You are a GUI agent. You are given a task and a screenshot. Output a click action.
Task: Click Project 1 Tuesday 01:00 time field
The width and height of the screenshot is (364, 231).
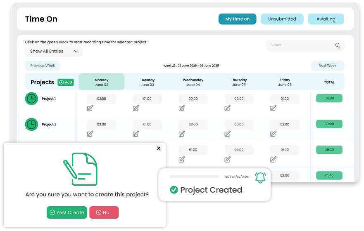coord(147,99)
